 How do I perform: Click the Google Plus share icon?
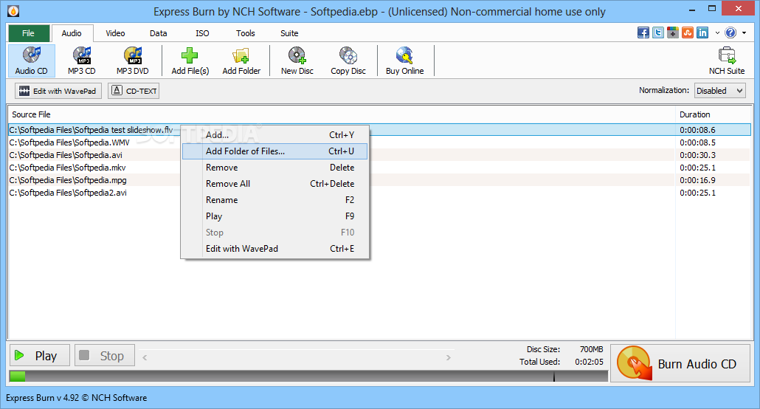pos(673,33)
